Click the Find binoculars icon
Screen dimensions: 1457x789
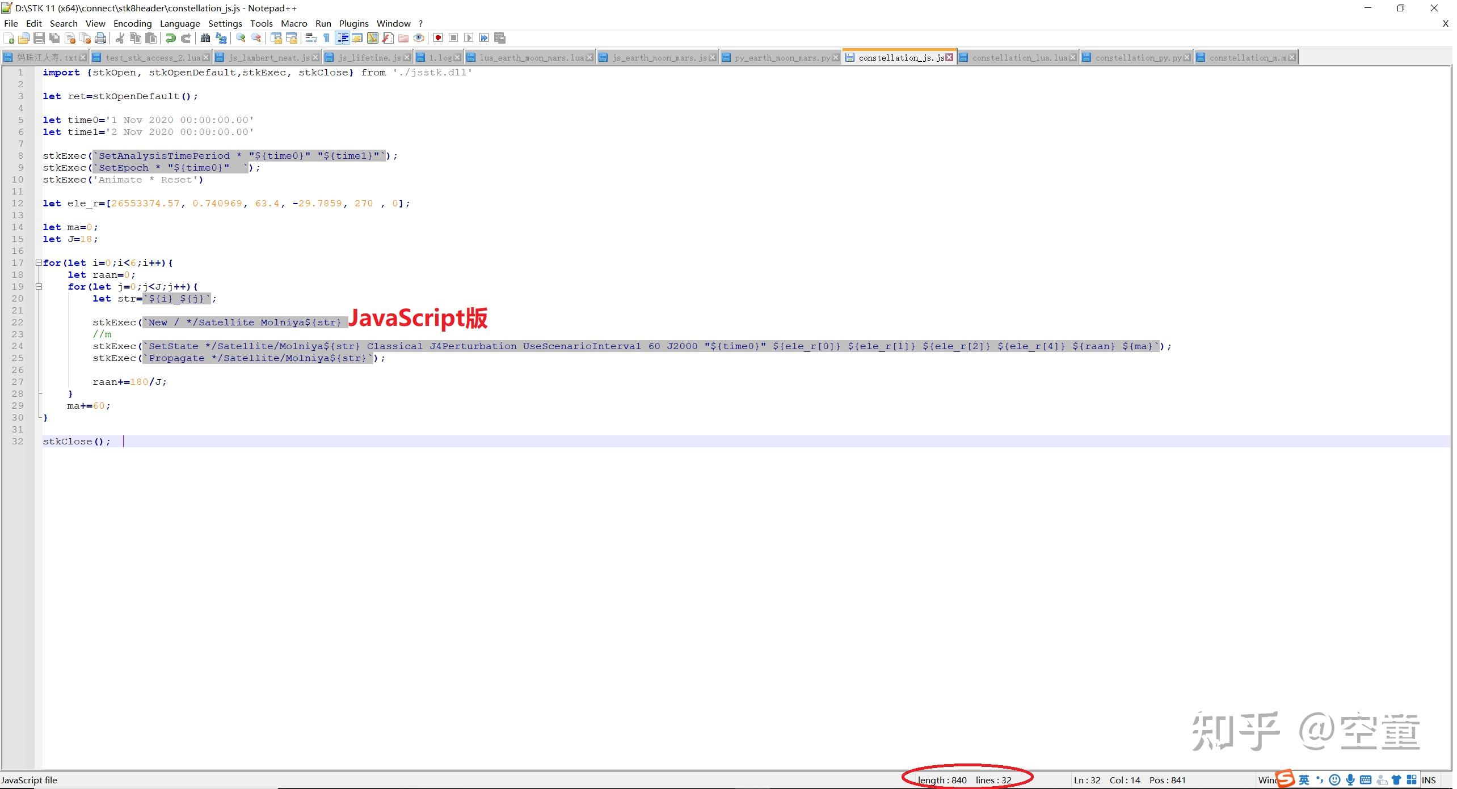[205, 38]
